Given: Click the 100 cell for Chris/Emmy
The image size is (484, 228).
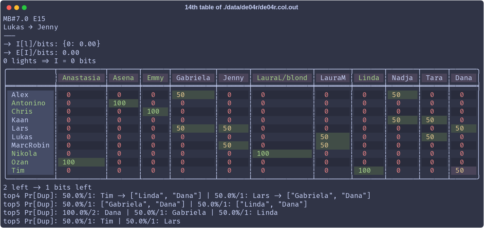Looking at the screenshot, I should [155, 111].
